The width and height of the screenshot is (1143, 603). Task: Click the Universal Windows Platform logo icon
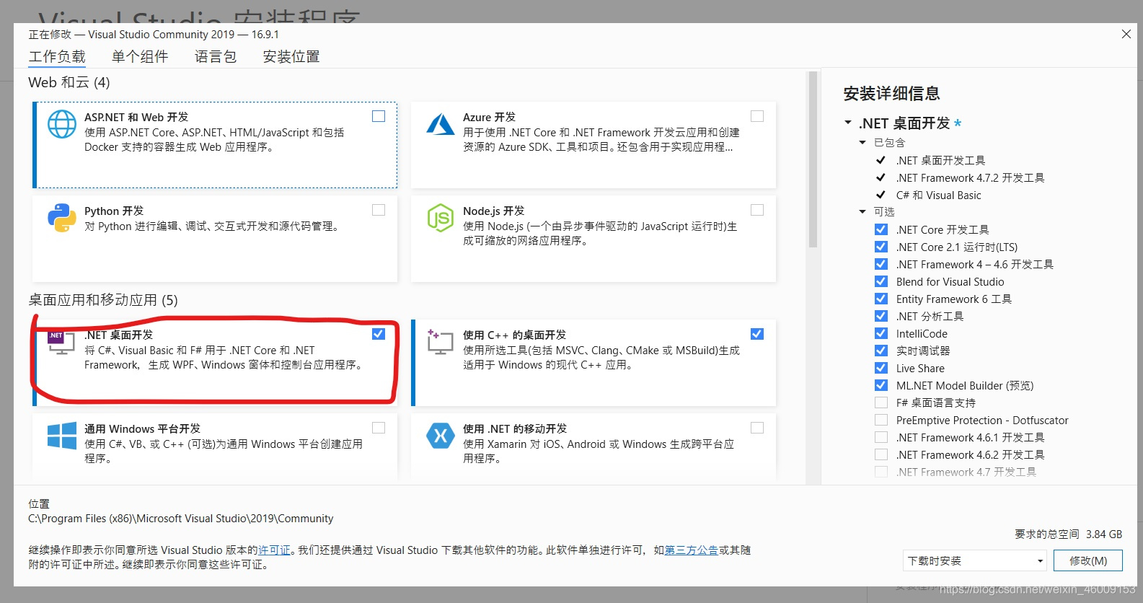click(62, 436)
